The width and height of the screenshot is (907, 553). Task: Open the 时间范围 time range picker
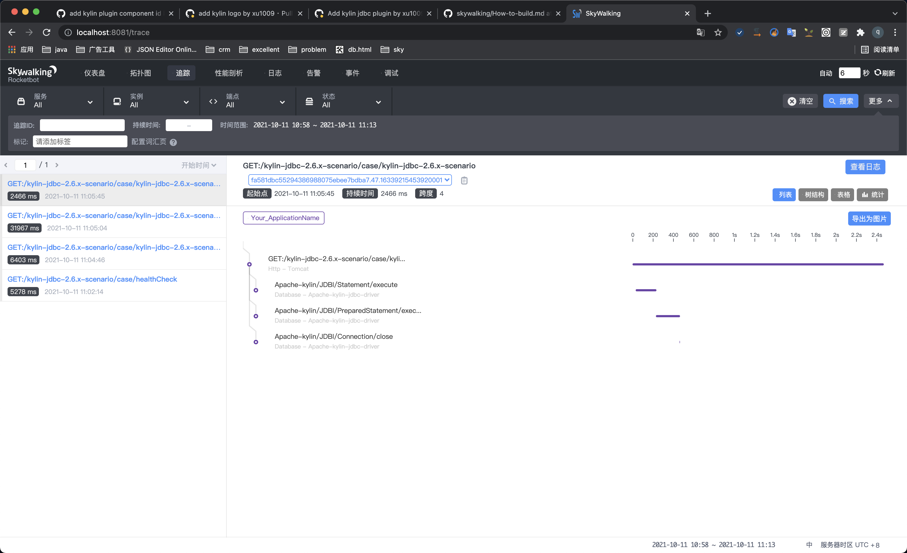tap(315, 125)
